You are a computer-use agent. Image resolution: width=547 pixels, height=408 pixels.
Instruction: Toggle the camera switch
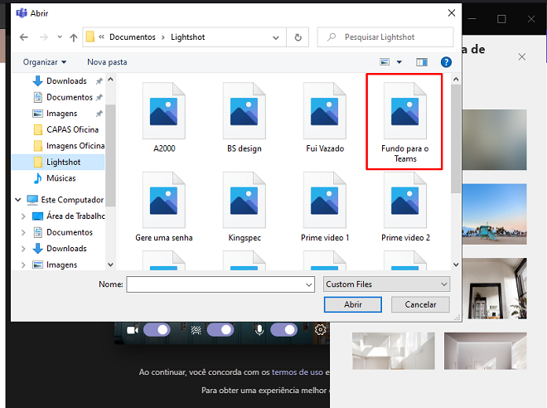click(156, 330)
